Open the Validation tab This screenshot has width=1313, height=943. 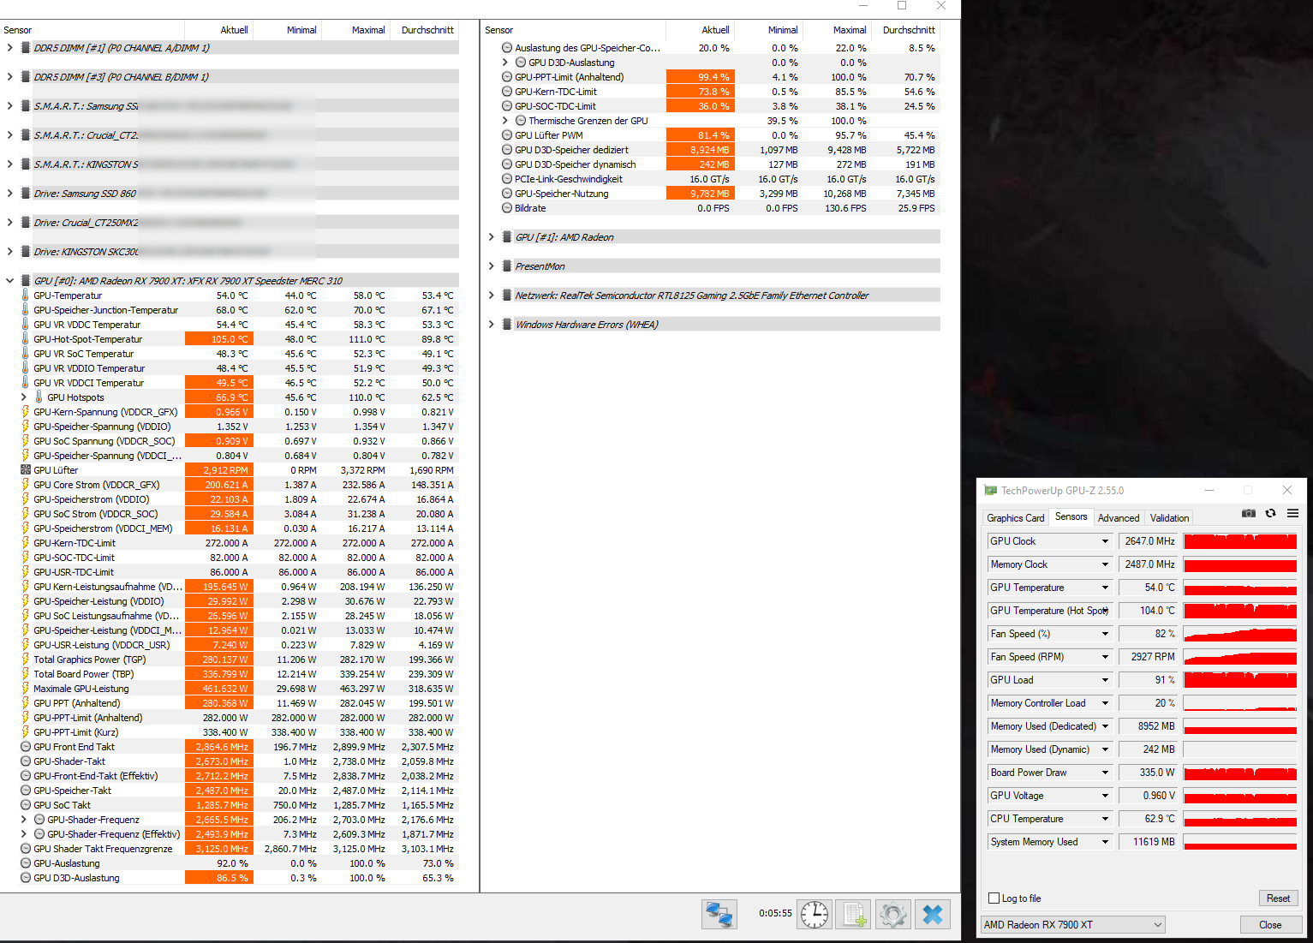point(1169,518)
